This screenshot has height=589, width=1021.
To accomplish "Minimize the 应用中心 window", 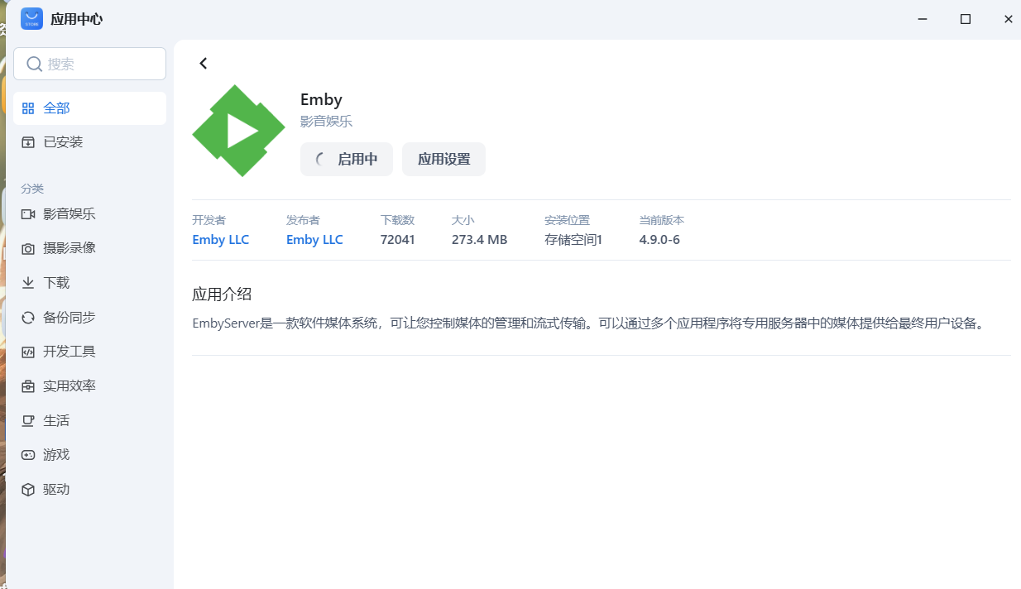I will [x=923, y=19].
